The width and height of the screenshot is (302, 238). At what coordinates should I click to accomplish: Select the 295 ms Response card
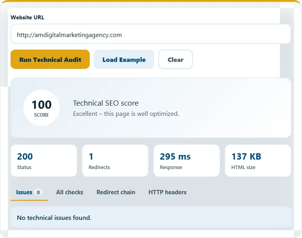pos(187,160)
